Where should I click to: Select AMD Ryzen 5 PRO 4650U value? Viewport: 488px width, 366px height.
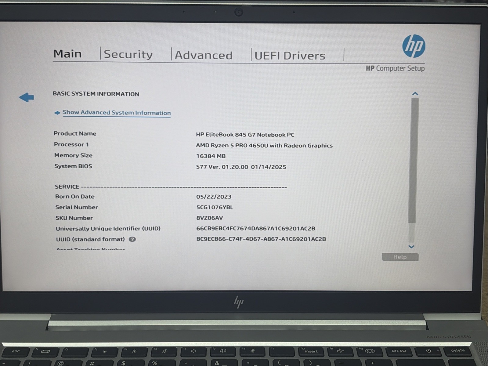(x=264, y=146)
